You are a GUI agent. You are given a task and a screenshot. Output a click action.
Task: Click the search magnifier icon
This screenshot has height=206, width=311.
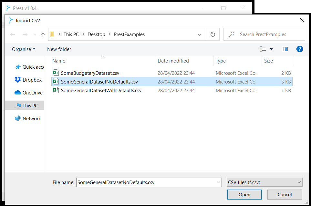232,34
